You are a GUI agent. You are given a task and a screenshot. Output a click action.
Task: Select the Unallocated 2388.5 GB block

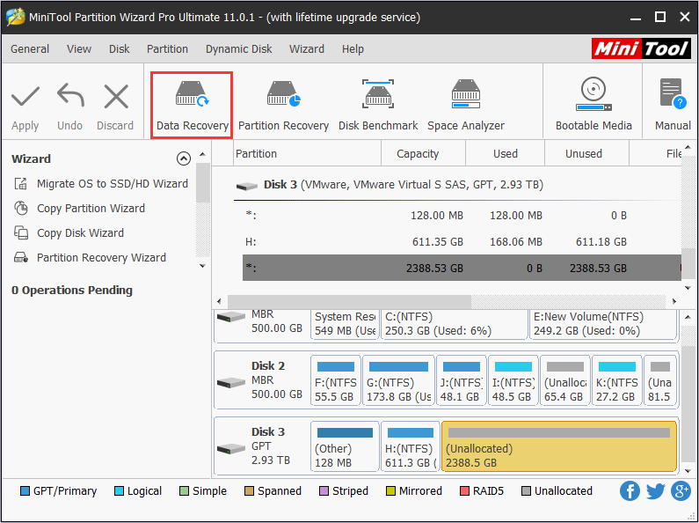pos(559,446)
